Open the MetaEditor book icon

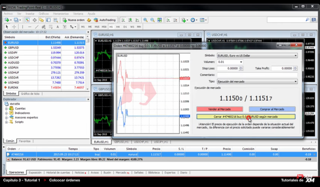pos(89,20)
